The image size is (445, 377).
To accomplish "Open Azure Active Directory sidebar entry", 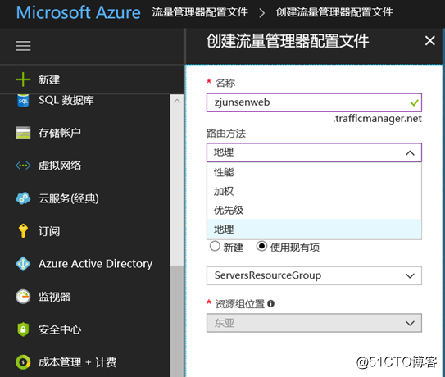I will (96, 264).
